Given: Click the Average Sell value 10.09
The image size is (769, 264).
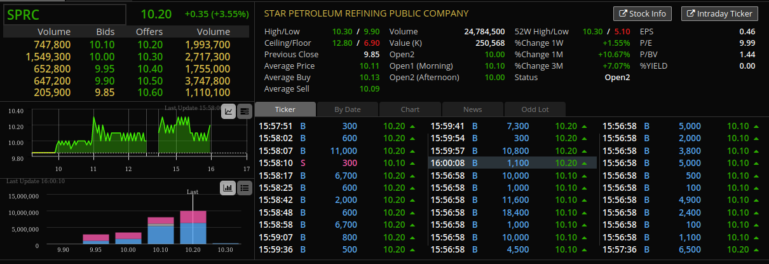Looking at the screenshot, I should (x=369, y=89).
